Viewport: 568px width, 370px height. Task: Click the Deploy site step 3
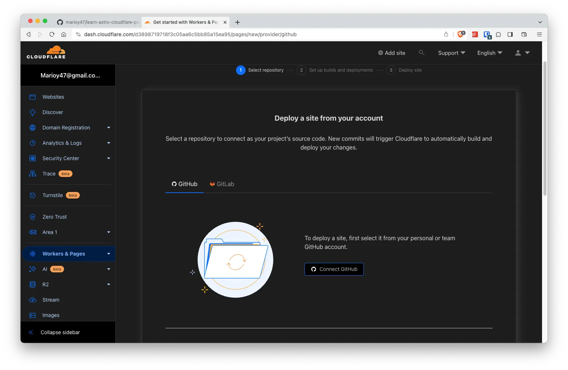(x=404, y=70)
